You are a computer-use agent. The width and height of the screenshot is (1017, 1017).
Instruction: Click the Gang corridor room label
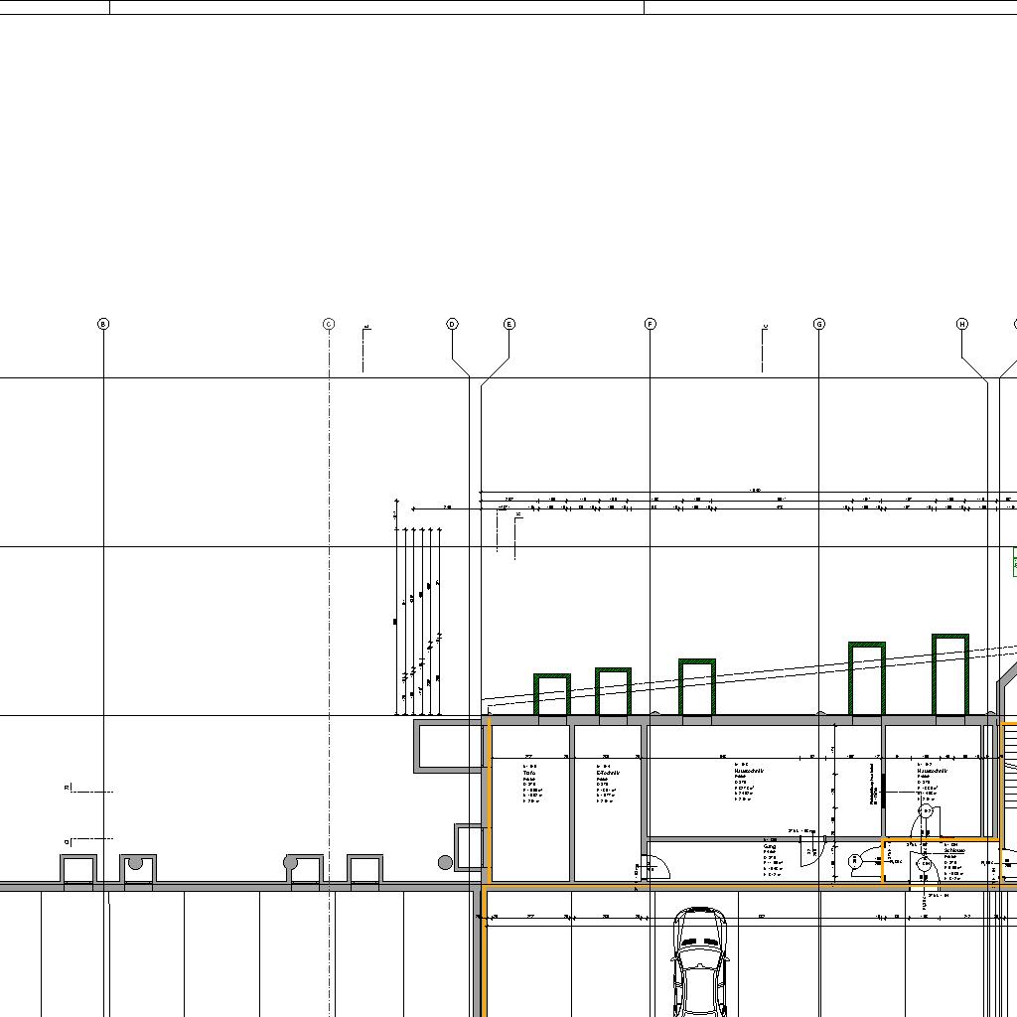[770, 847]
